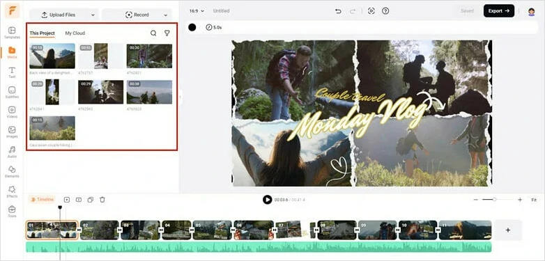Click the transition icon between scenes 04 and 05
The width and height of the screenshot is (545, 261).
[x=192, y=230]
